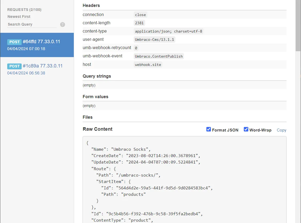Click the user-agent value Umbraco-Cms/13.1.1

point(155,39)
